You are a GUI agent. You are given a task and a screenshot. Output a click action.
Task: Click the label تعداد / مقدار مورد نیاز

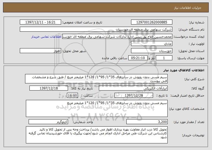click(x=189, y=122)
